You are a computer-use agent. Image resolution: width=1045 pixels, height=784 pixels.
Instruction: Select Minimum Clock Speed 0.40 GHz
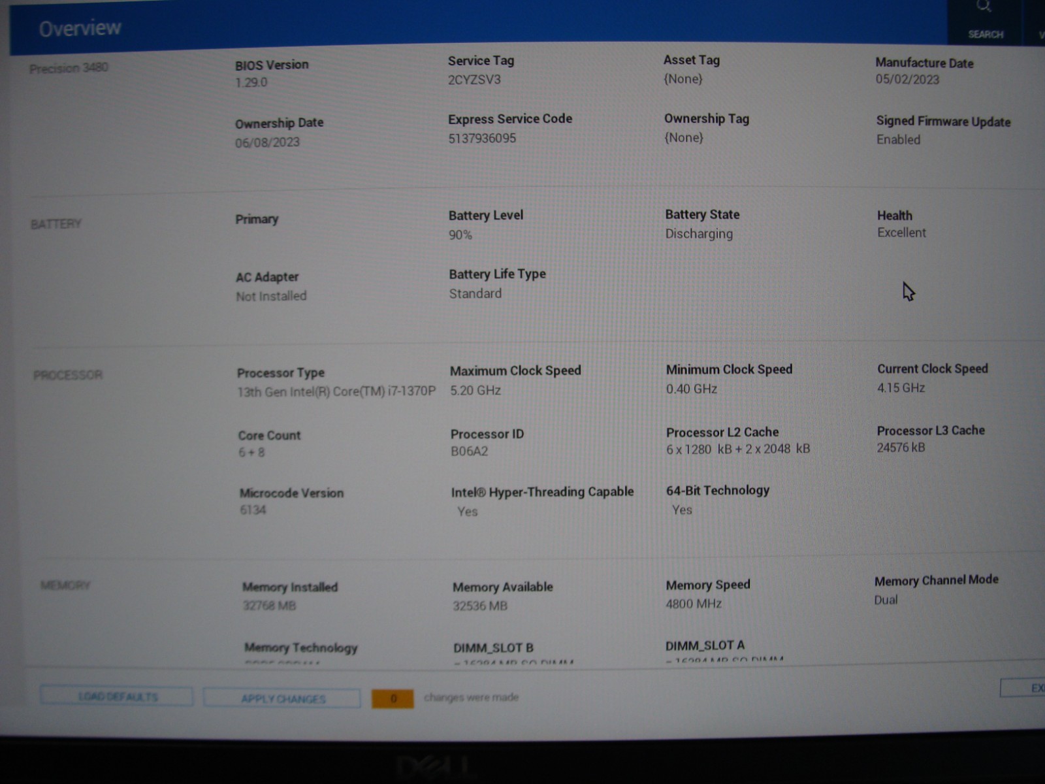[692, 389]
